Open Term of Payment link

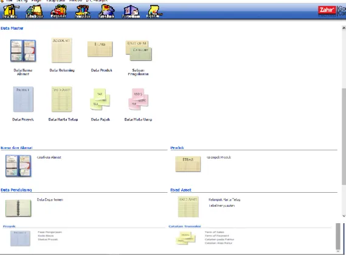pyautogui.click(x=216, y=236)
